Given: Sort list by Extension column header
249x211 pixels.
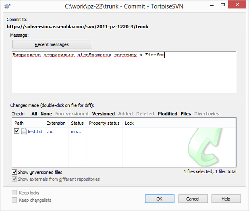Looking at the screenshot, I should [56, 123].
